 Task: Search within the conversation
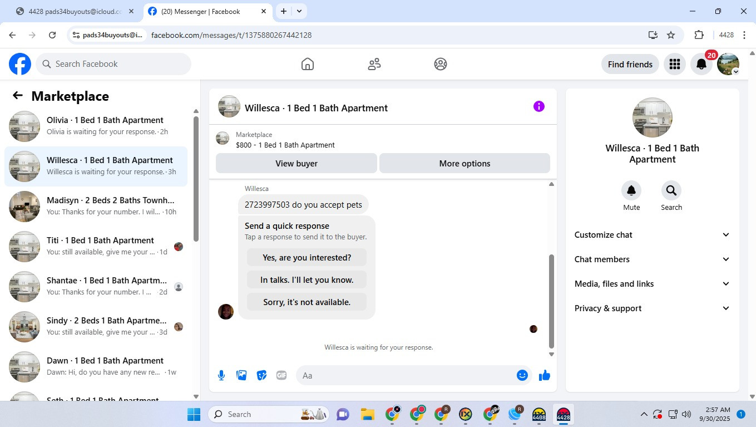(x=671, y=190)
